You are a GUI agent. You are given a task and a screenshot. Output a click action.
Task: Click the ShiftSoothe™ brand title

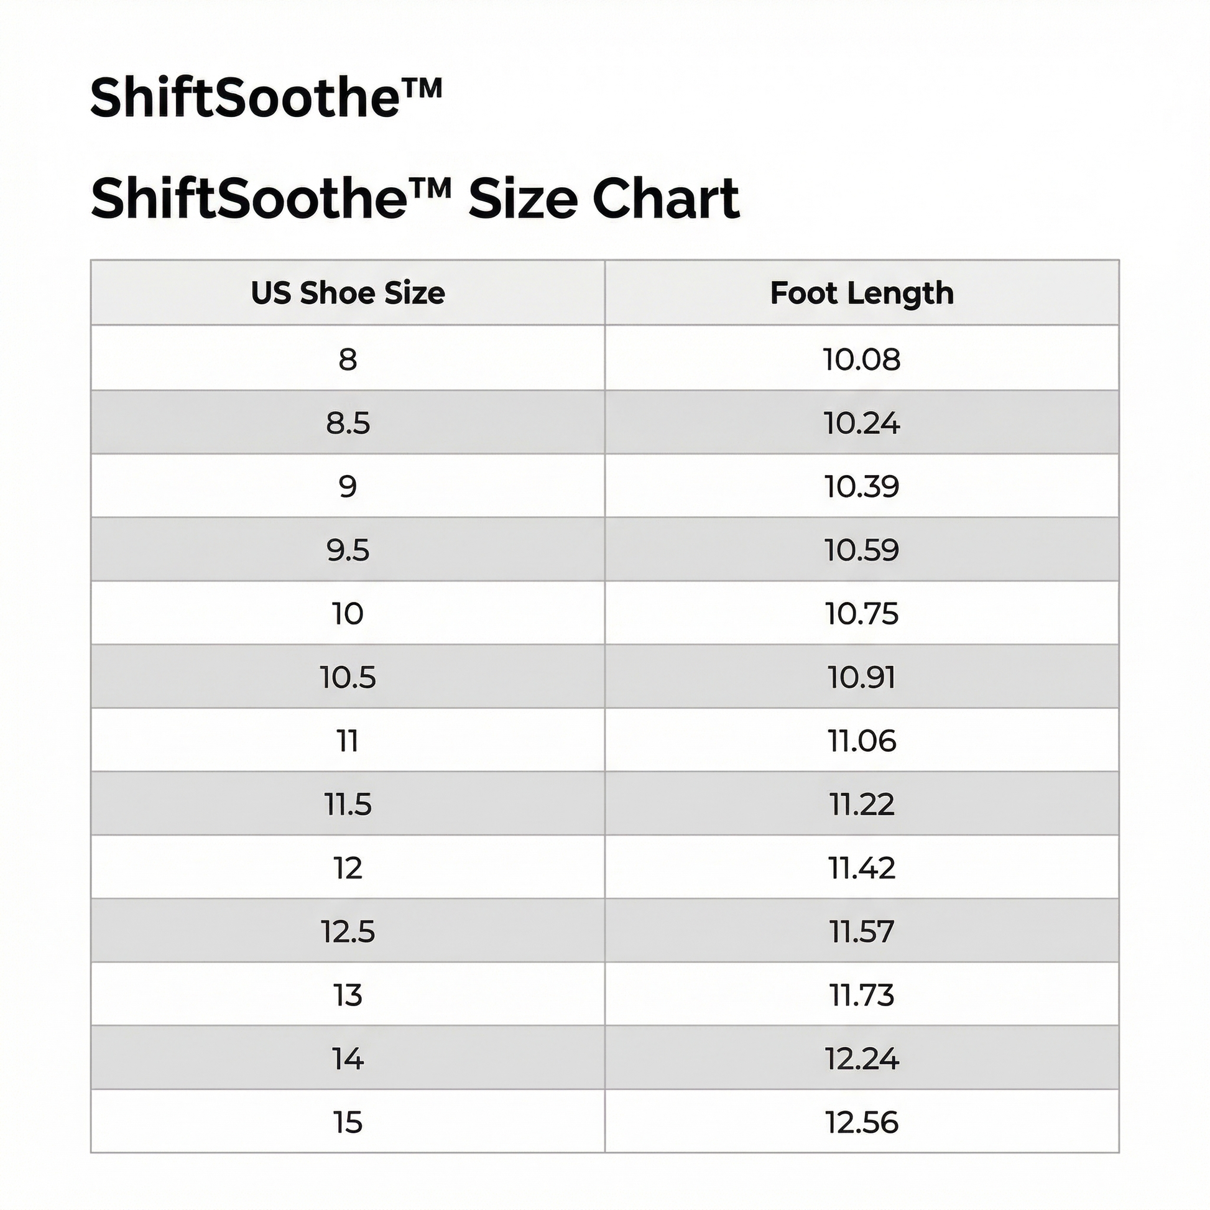[x=266, y=98]
